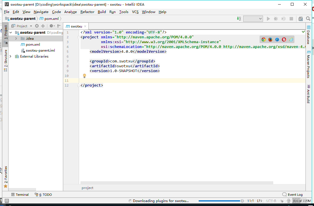Click the yellow intention light bulb

84,76
